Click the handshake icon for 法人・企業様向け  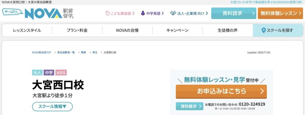point(173,13)
